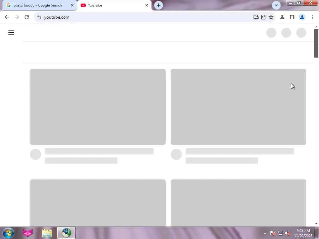Close the bonzi buddy Google Search tab
This screenshot has width=319, height=239.
72,5
